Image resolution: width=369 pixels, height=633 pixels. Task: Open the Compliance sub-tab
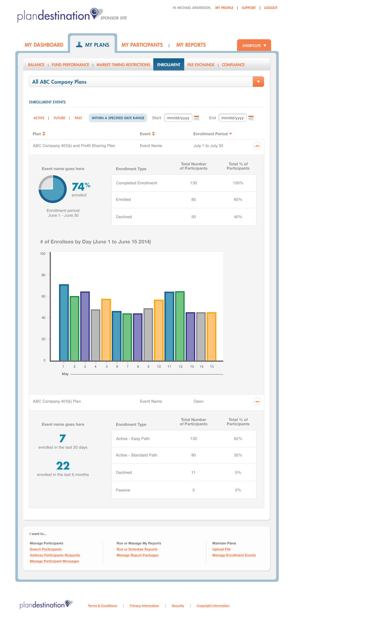click(x=233, y=65)
